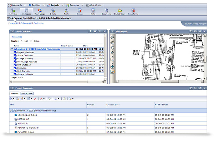Open help for Project Statistics panel
This screenshot has height=143, width=214.
(91, 31)
